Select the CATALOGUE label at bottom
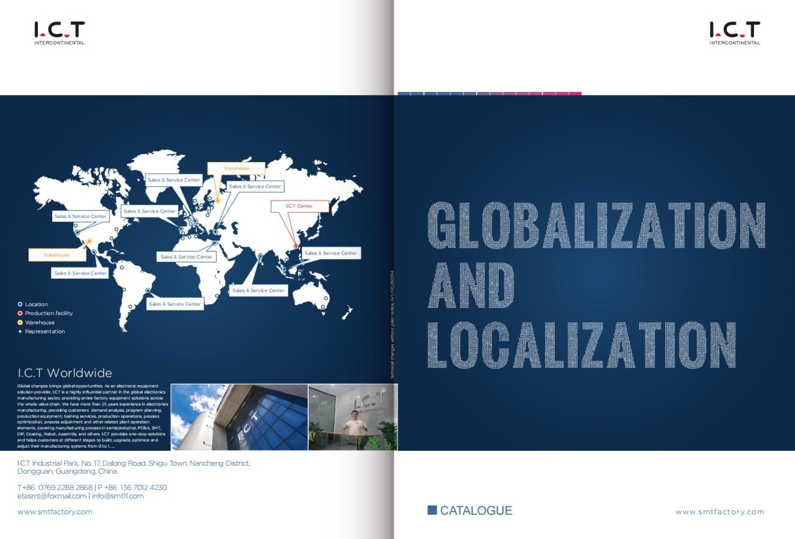The width and height of the screenshot is (795, 539). [x=475, y=510]
